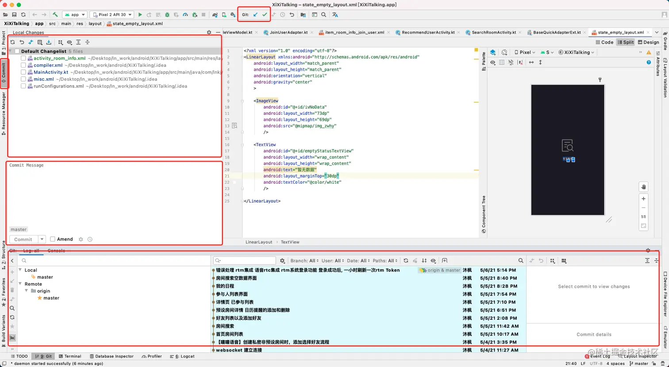This screenshot has height=367, width=669.
Task: Zoom in on the layout preview
Action: point(644,199)
